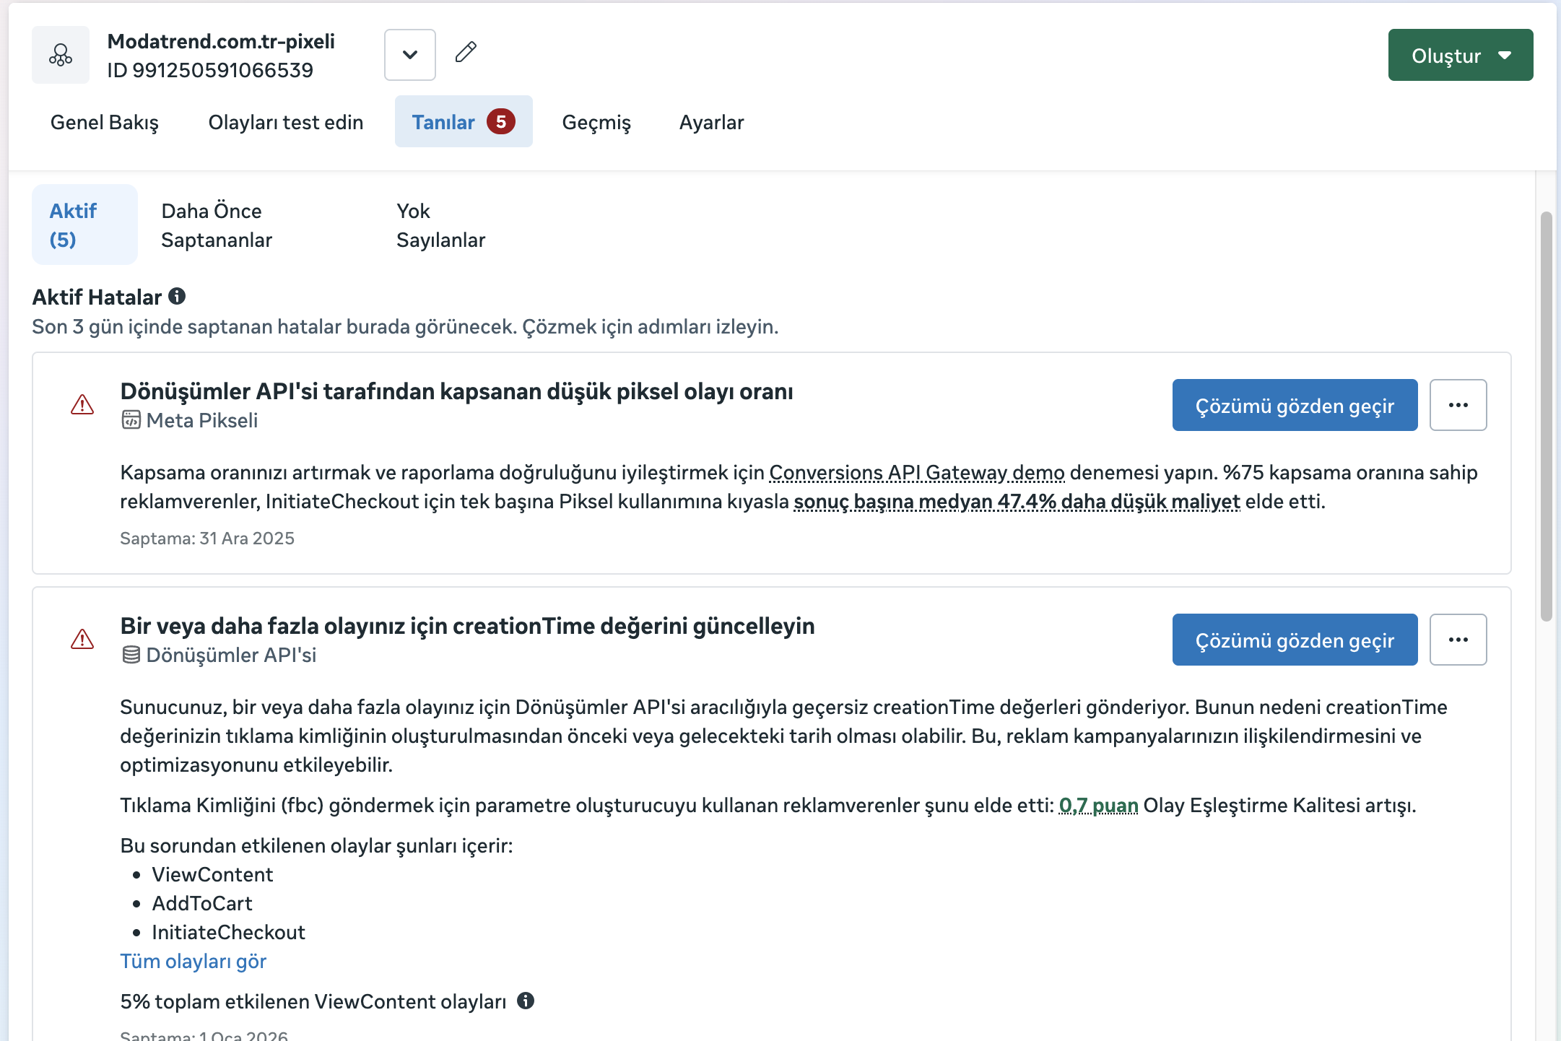
Task: Click the Meta Pikseli source icon
Action: point(131,420)
